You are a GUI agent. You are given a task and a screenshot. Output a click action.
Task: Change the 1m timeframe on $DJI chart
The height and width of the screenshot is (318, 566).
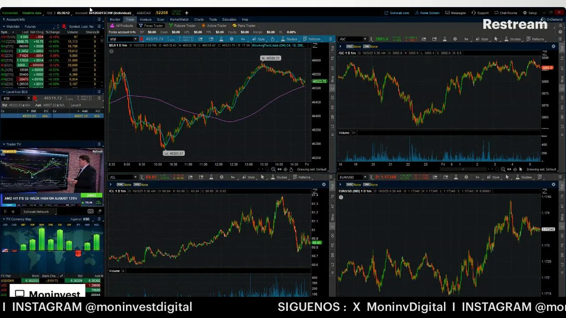243,39
